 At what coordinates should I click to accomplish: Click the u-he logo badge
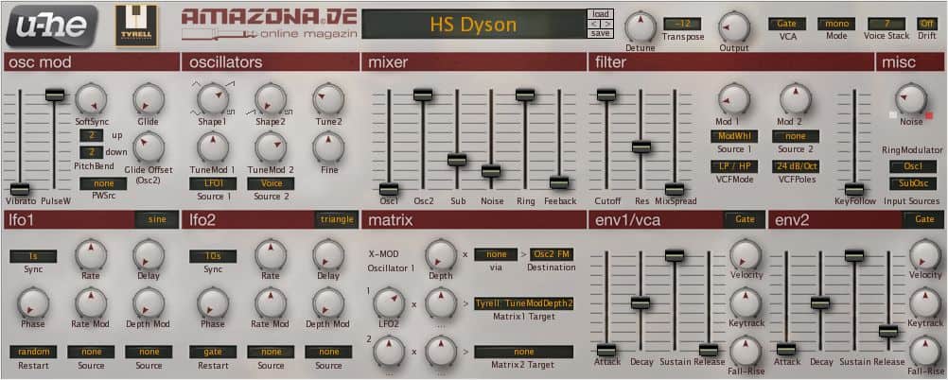[51, 26]
